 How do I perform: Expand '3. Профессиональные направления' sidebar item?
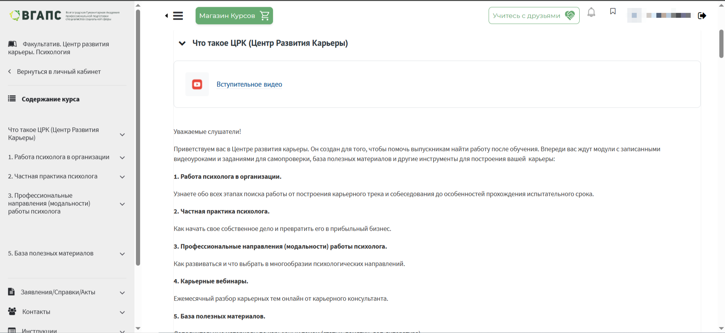(x=122, y=204)
